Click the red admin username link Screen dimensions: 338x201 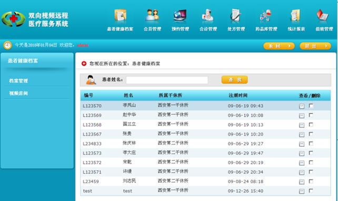(83, 45)
